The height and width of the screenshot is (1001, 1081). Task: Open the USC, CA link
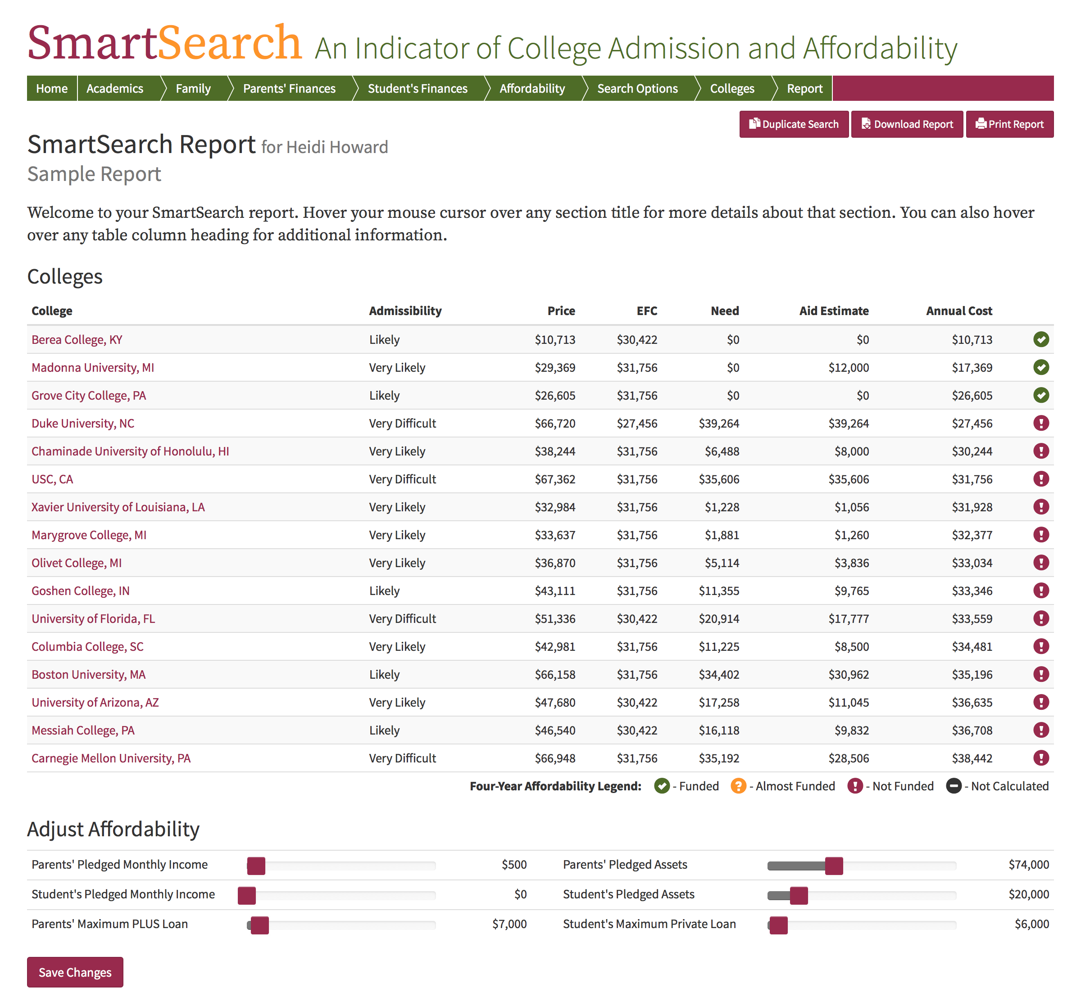pyautogui.click(x=52, y=479)
